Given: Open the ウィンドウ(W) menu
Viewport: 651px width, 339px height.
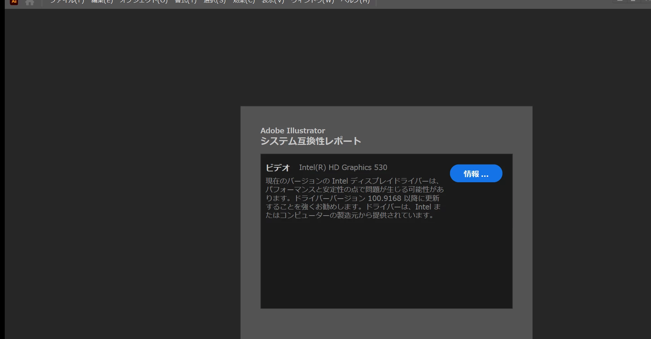Looking at the screenshot, I should coord(312,2).
